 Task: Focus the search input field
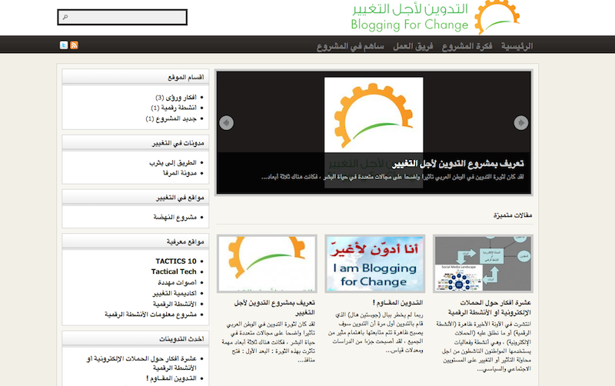point(122,17)
